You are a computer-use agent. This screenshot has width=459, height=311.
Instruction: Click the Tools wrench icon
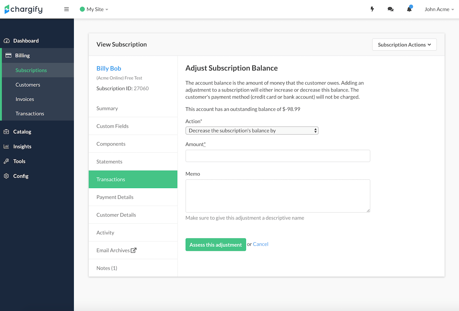(6, 161)
